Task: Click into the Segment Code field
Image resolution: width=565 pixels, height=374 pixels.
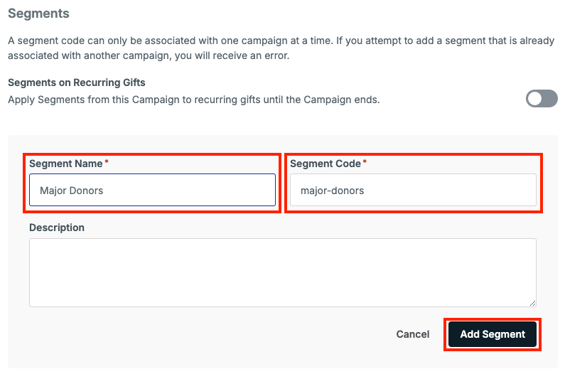Action: pyautogui.click(x=413, y=190)
